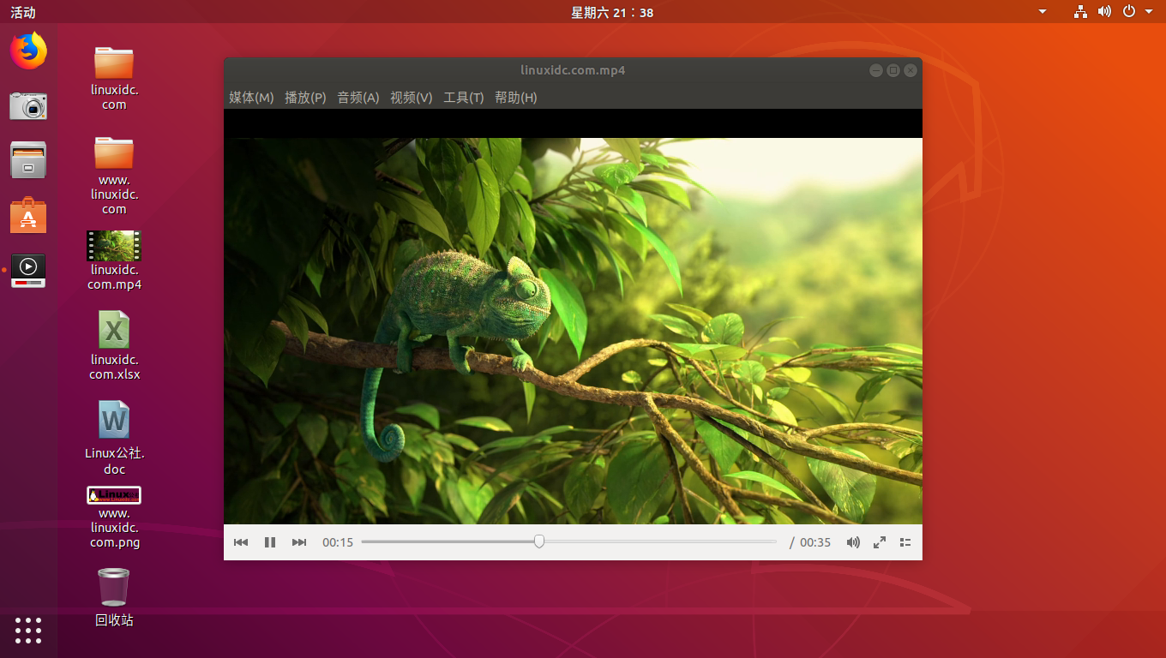Image resolution: width=1166 pixels, height=658 pixels.
Task: Click the total duration 00:35 label
Action: click(815, 542)
